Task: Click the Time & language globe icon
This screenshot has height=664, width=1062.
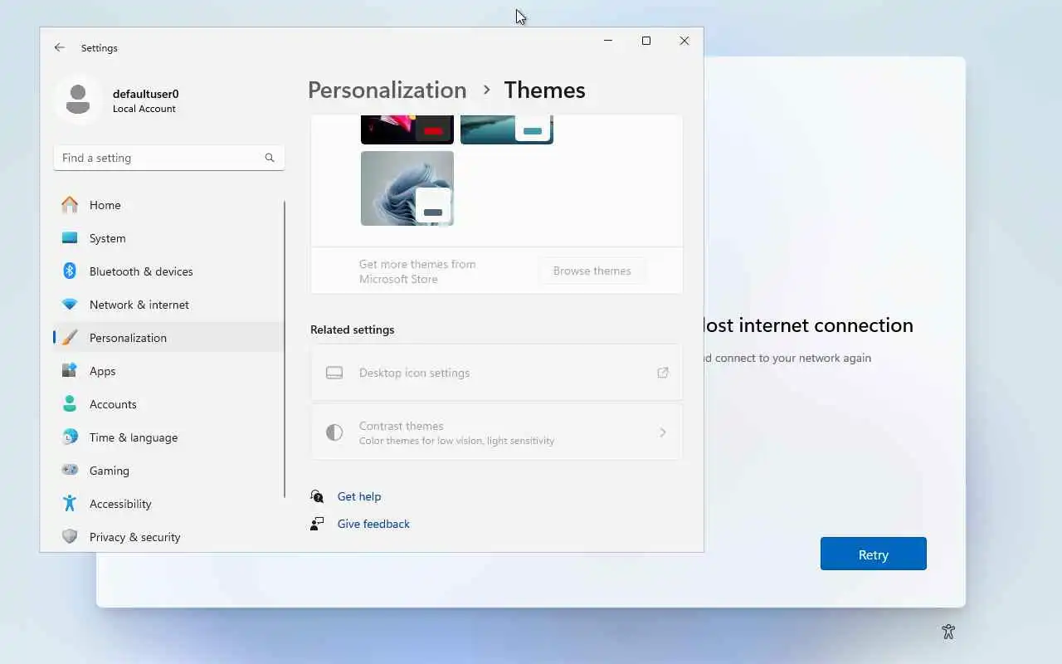Action: coord(70,437)
